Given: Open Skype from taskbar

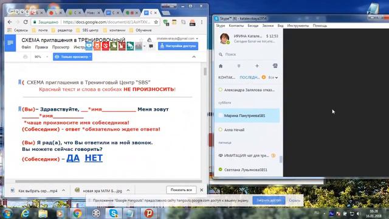Looking at the screenshot, I should coord(114,214).
